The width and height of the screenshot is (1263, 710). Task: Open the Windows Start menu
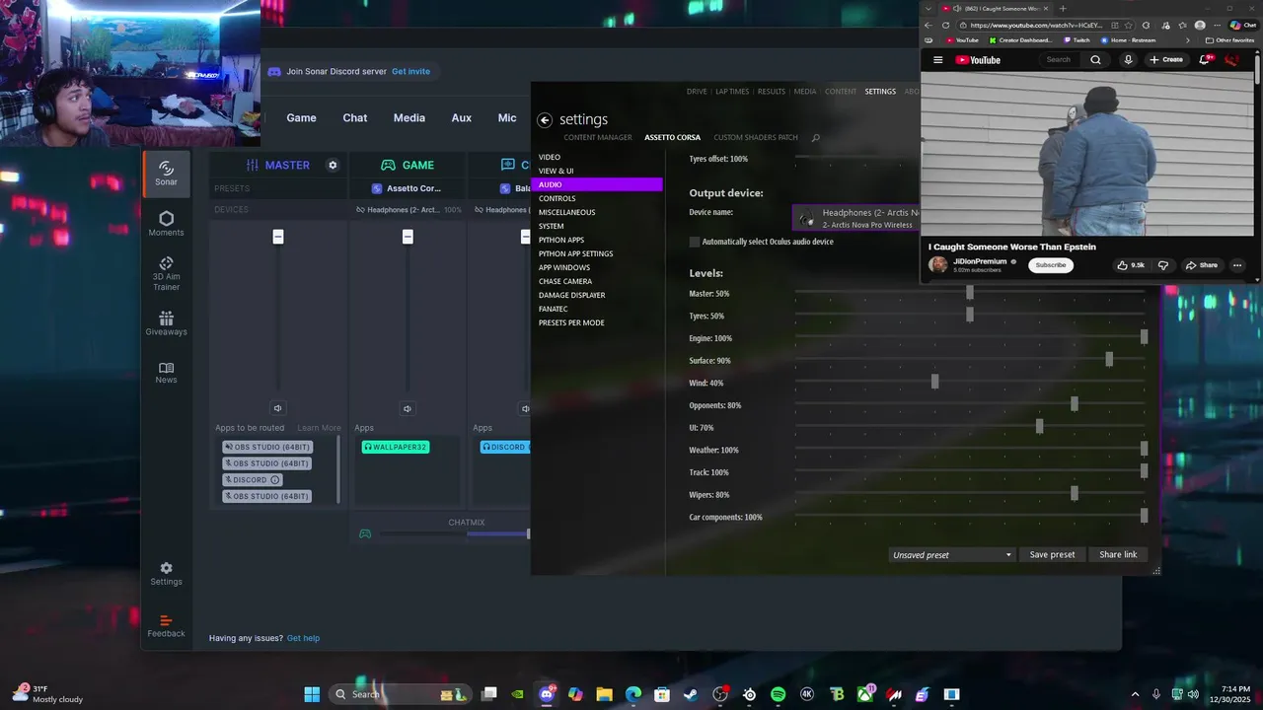[312, 694]
